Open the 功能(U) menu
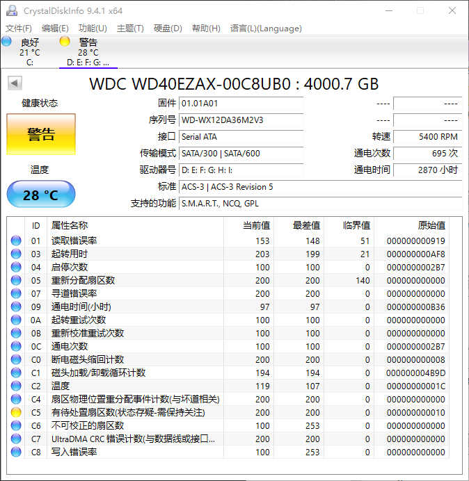The width and height of the screenshot is (469, 481). click(93, 28)
